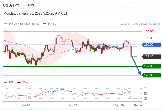Click the Jan 26 date axis label
This screenshot has height=110, width=162.
(26, 105)
